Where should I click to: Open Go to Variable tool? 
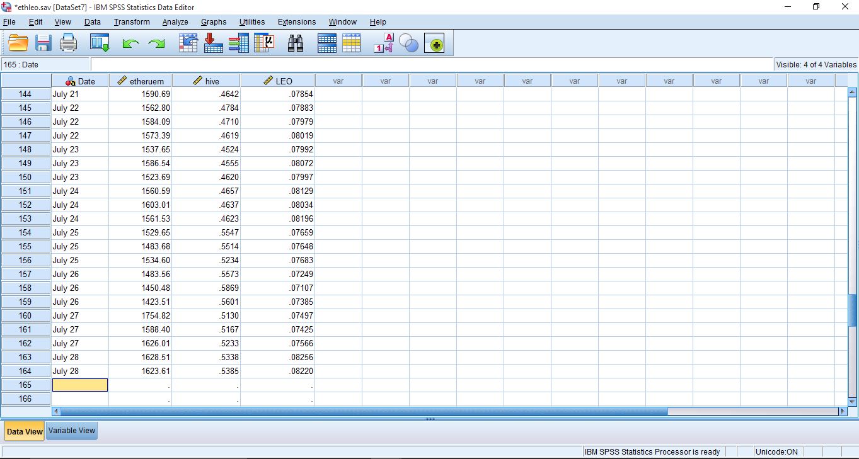[x=214, y=43]
